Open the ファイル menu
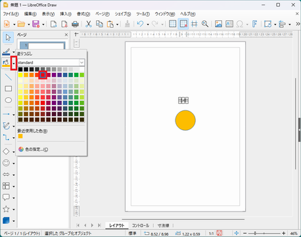This screenshot has width=301, height=237. click(x=11, y=14)
